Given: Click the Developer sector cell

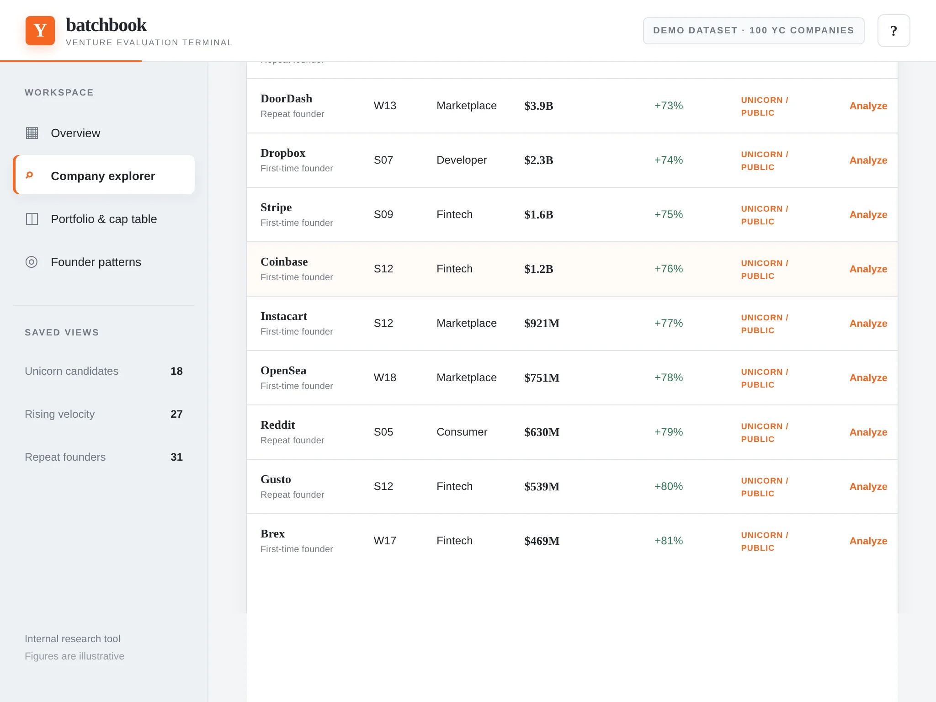Looking at the screenshot, I should click(x=462, y=160).
